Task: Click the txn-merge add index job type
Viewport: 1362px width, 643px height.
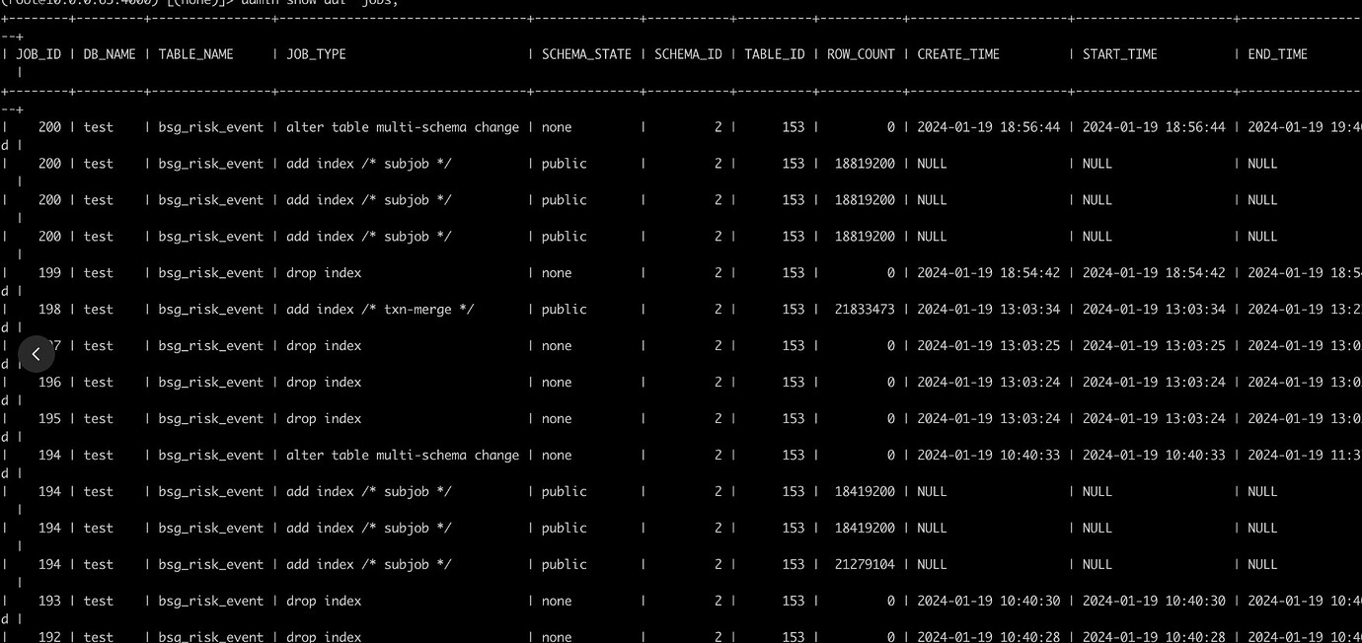Action: point(380,310)
